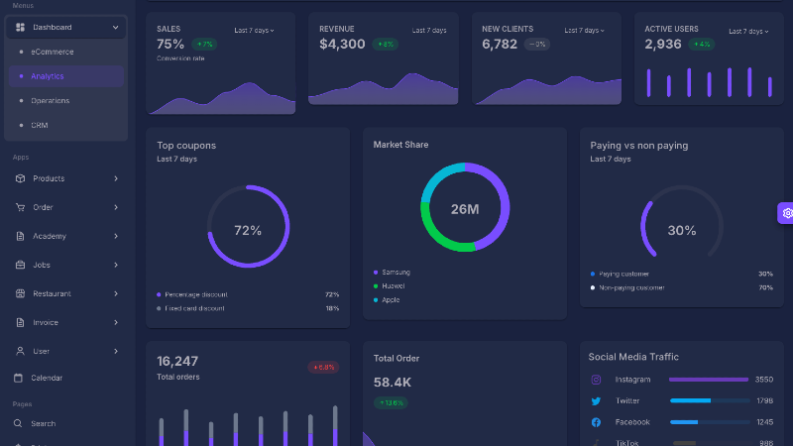Open the settings gear panel button
Image resolution: width=793 pixels, height=446 pixels.
click(787, 213)
